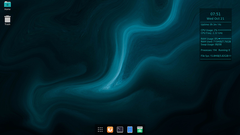Open the Terminal from the dock

[120, 130]
